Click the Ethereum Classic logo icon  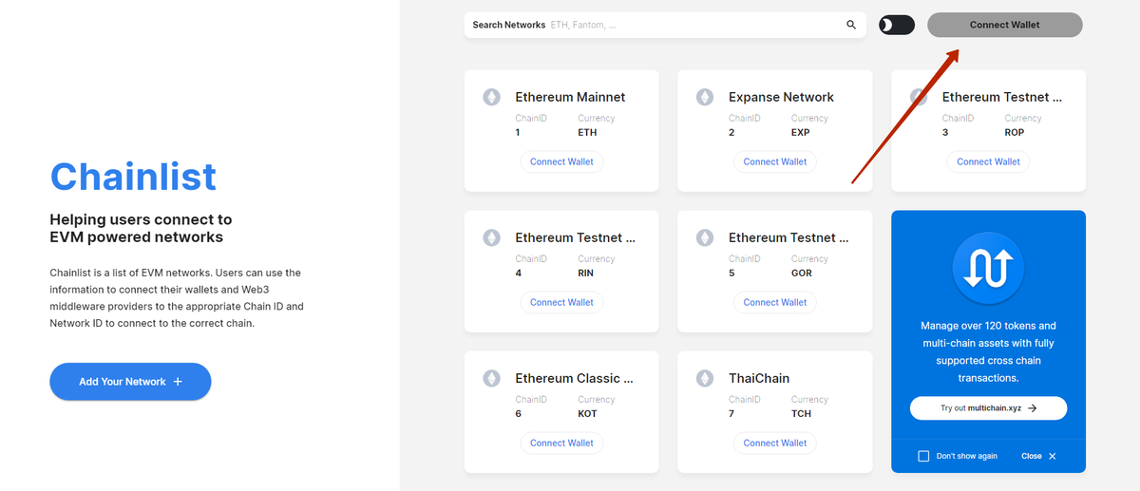pyautogui.click(x=491, y=378)
